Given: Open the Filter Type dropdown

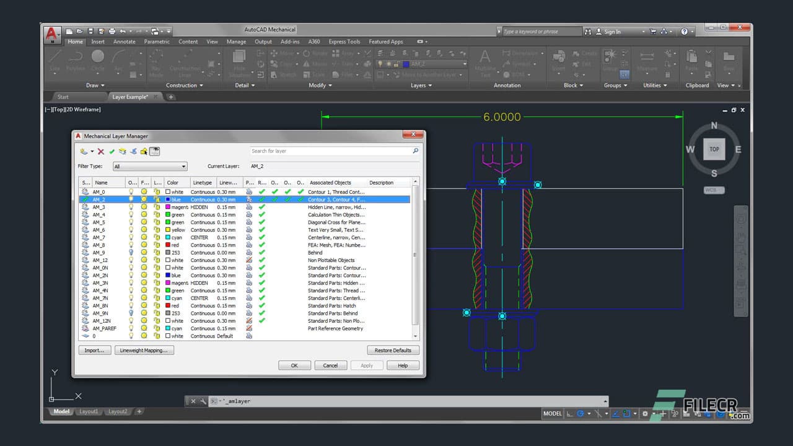Looking at the screenshot, I should click(183, 166).
